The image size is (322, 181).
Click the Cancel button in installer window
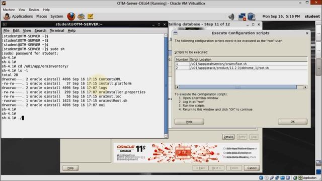click(252, 168)
